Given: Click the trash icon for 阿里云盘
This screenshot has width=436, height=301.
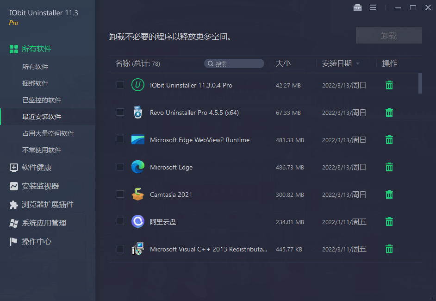Looking at the screenshot, I should (389, 222).
